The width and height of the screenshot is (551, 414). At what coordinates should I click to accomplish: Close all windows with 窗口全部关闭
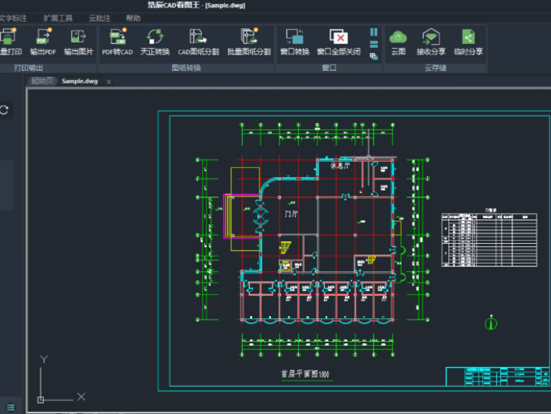pos(338,37)
